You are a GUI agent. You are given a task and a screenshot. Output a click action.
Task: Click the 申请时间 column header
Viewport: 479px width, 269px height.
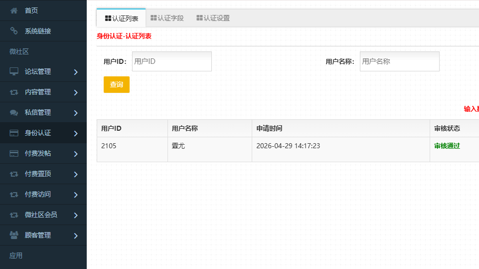269,128
